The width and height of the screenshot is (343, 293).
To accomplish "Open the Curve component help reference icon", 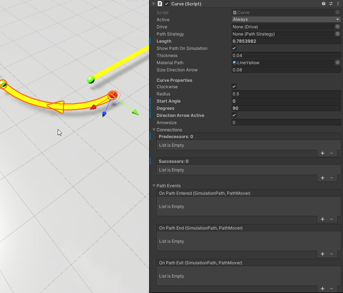I will pyautogui.click(x=324, y=4).
